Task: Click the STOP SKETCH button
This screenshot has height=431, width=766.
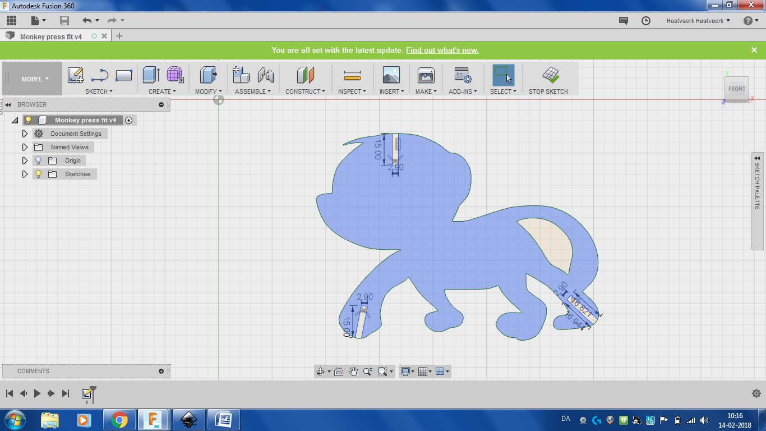Action: (x=548, y=79)
